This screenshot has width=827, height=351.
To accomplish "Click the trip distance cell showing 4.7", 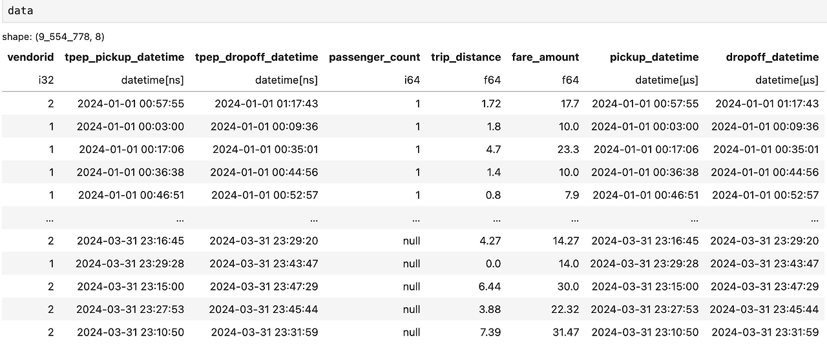I will [493, 150].
